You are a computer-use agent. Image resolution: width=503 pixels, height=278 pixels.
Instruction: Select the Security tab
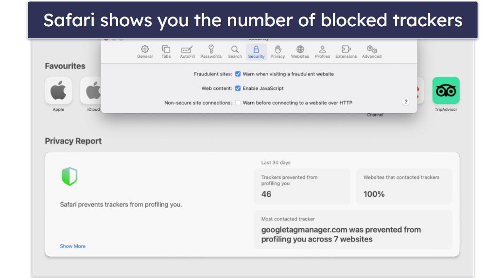tap(256, 52)
